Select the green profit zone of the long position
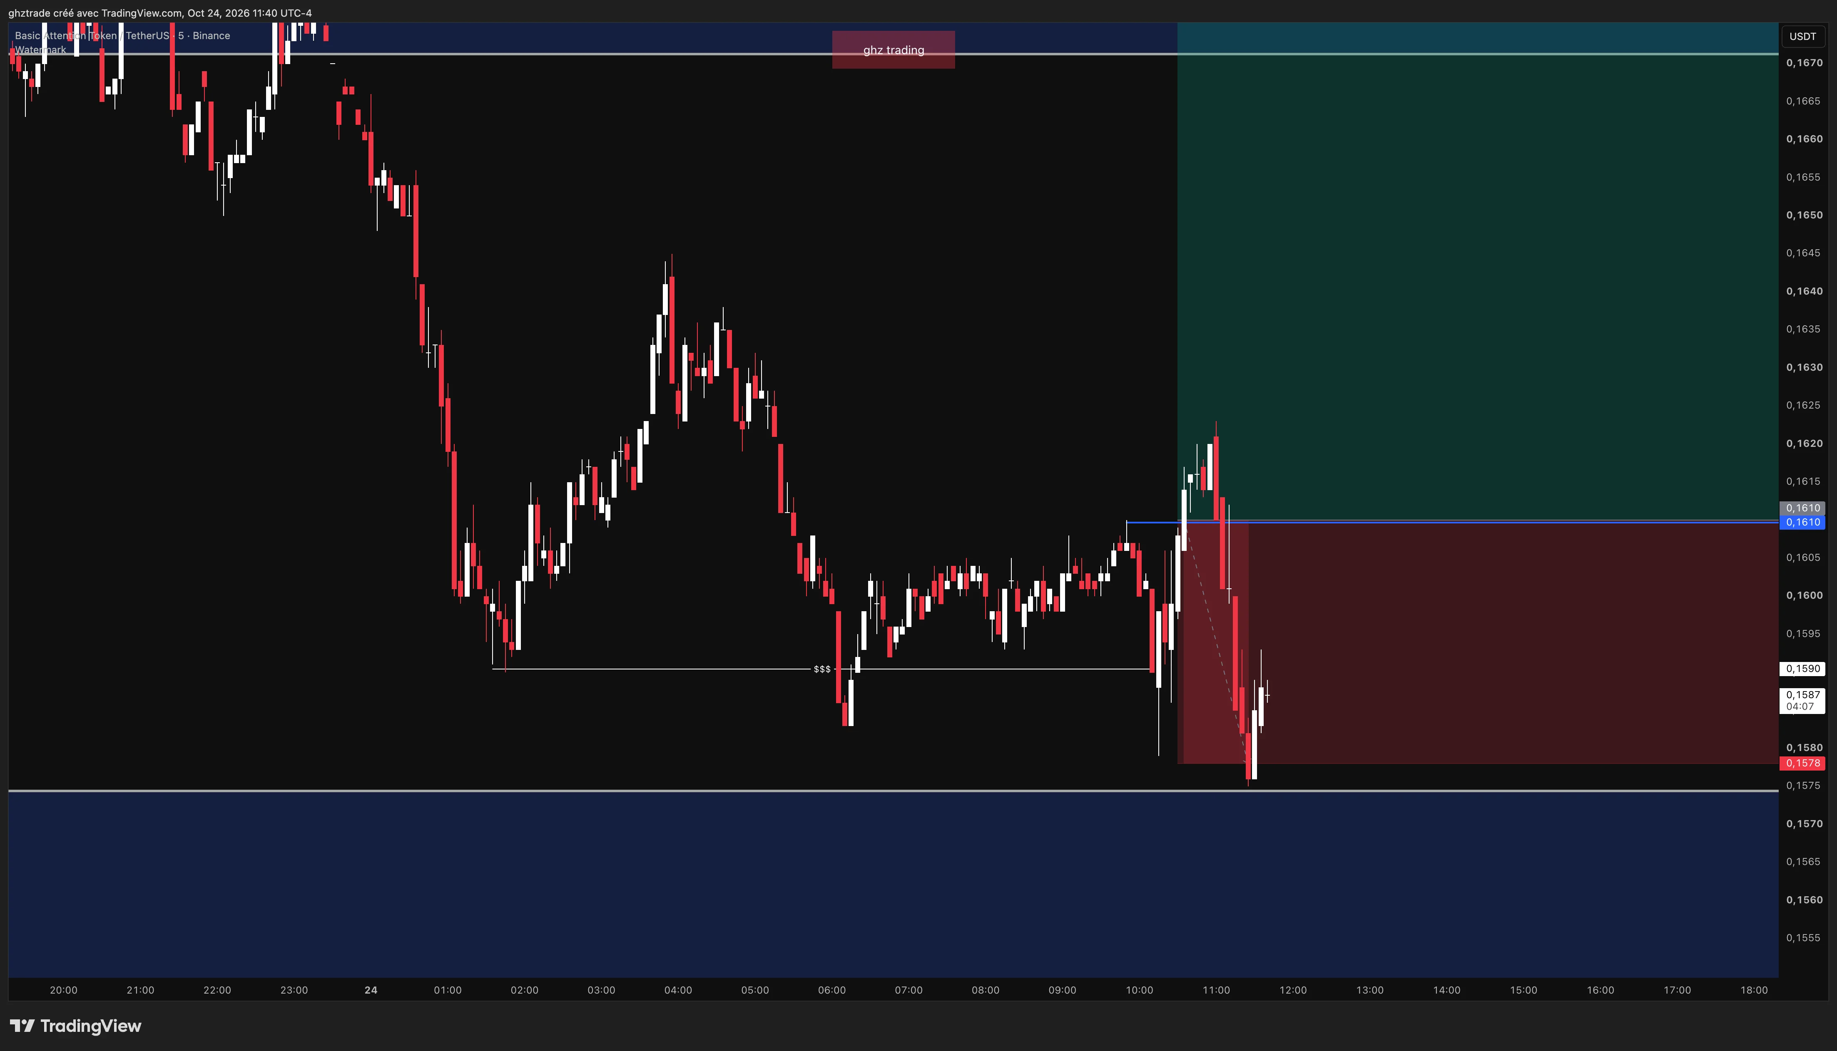Viewport: 1837px width, 1051px height. coord(1477,271)
